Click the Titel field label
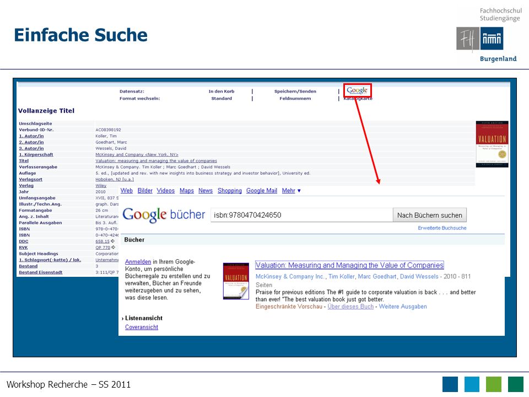The height and width of the screenshot is (397, 529). coord(24,160)
